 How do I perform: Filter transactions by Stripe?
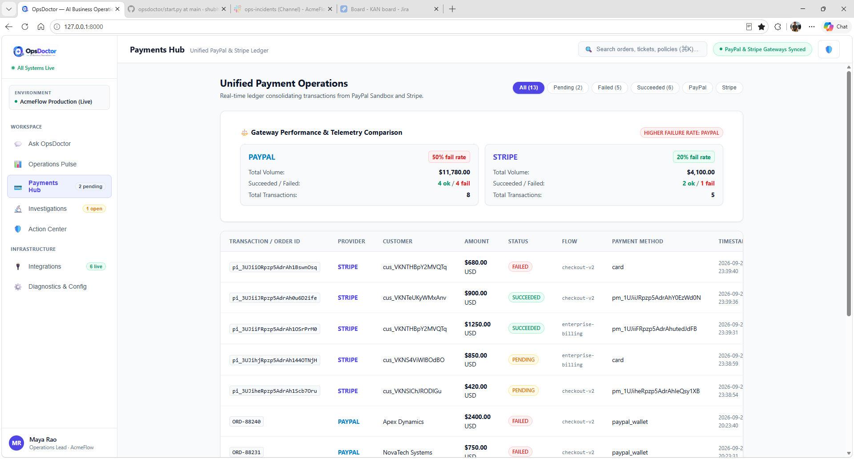(729, 88)
